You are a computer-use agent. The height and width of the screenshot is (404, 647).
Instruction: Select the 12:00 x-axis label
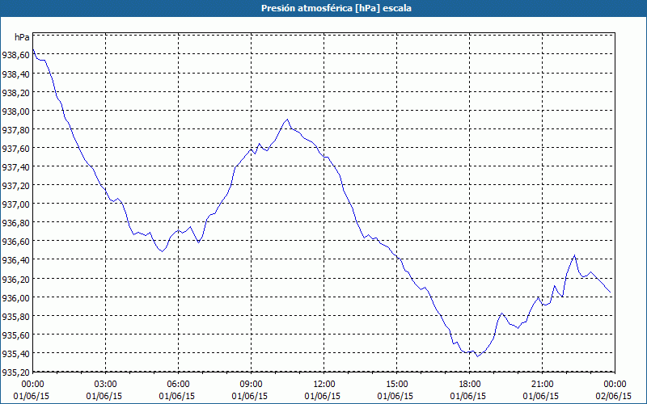point(324,385)
